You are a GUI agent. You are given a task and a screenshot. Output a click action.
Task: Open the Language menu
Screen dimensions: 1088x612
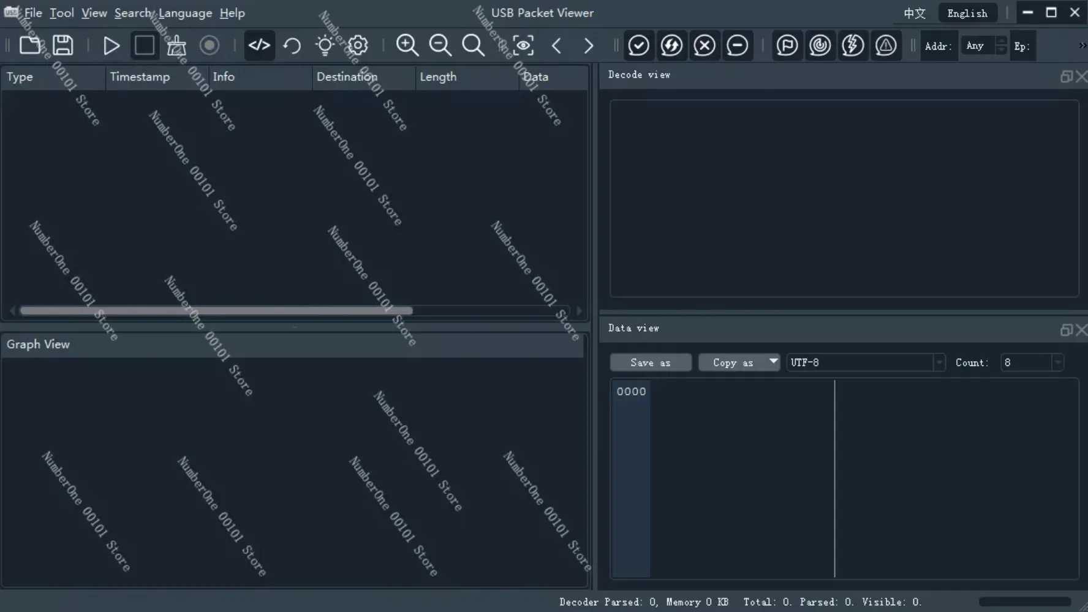[x=185, y=13]
